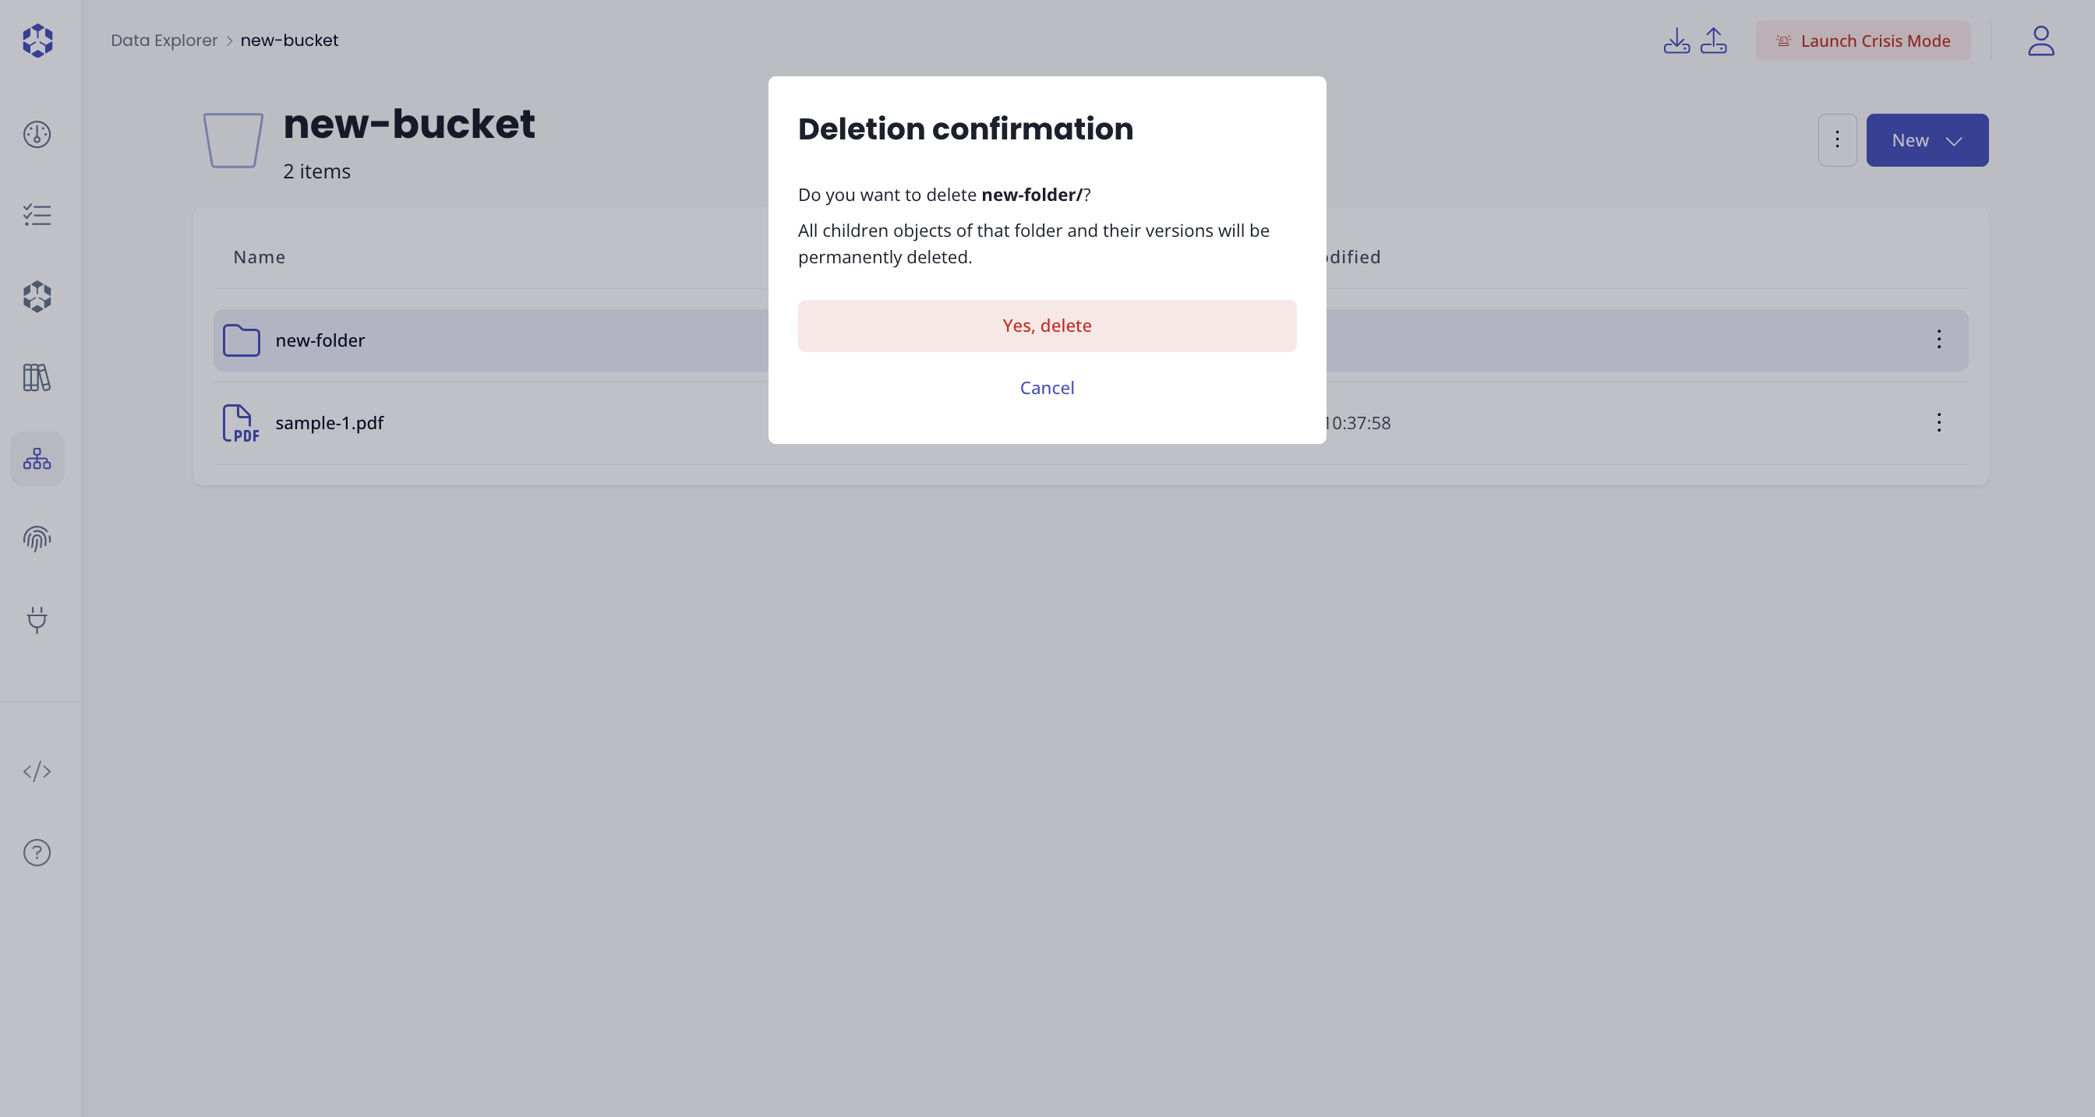Image resolution: width=2095 pixels, height=1117 pixels.
Task: Click the Launch Crisis Mode button
Action: [x=1864, y=41]
